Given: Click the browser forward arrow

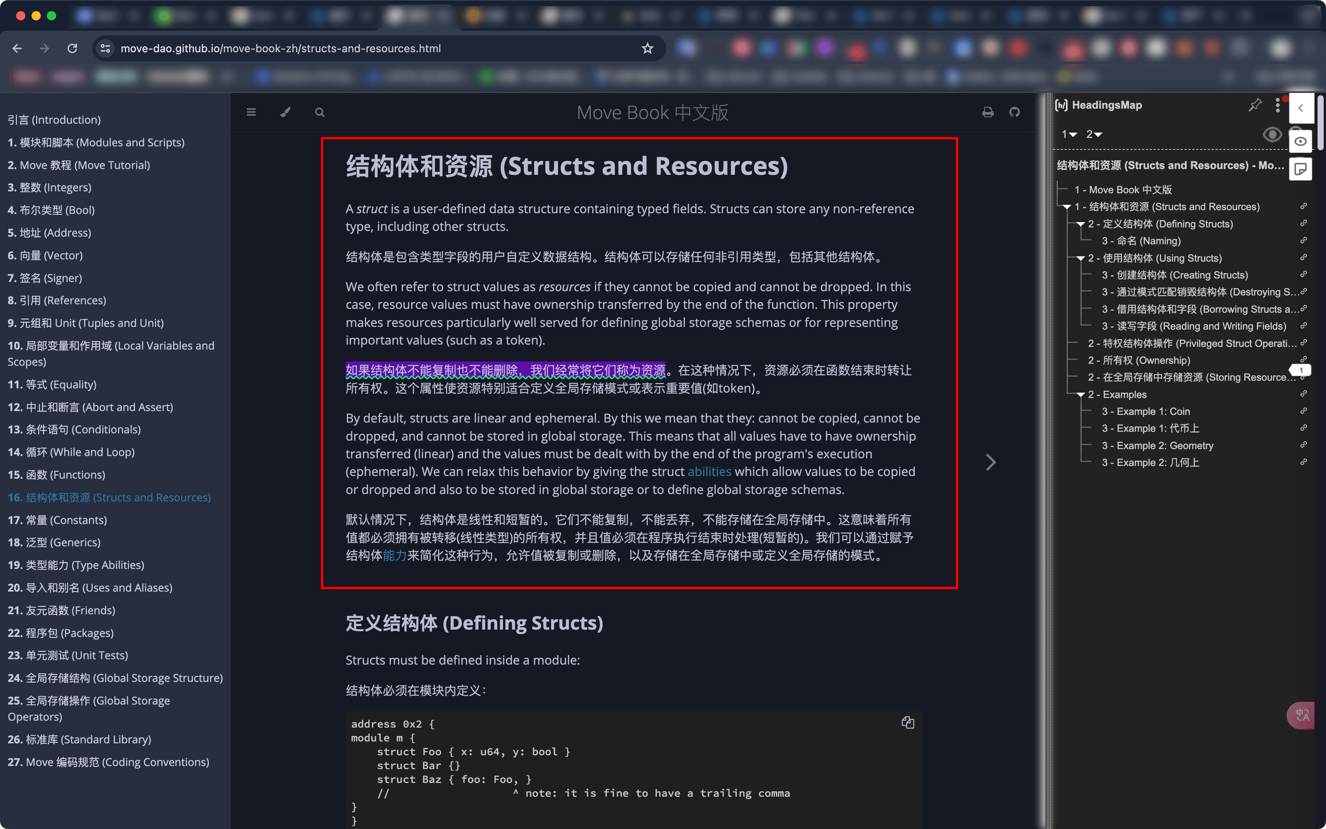Looking at the screenshot, I should click(45, 48).
